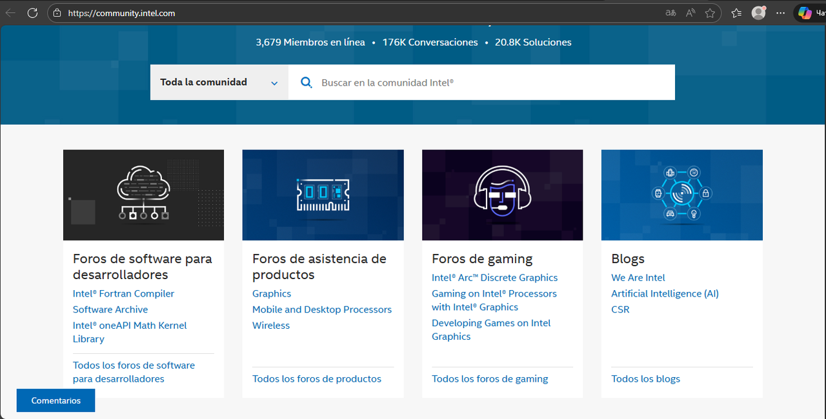Open Mobile and Desktop Processors link
826x419 pixels.
(x=322, y=309)
